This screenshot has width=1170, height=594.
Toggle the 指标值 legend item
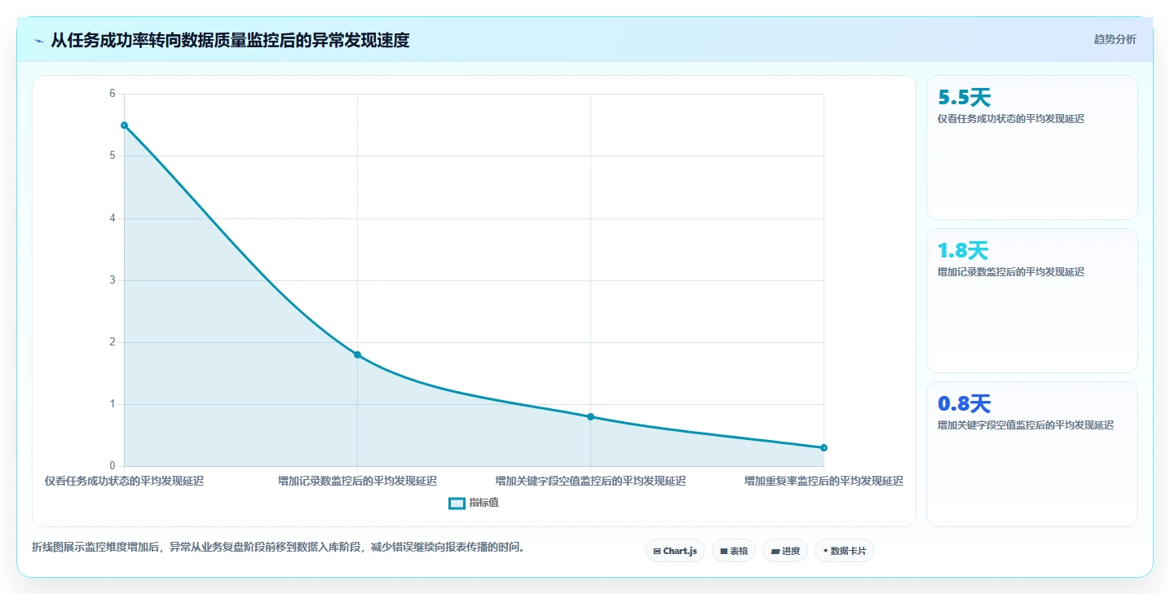point(474,503)
